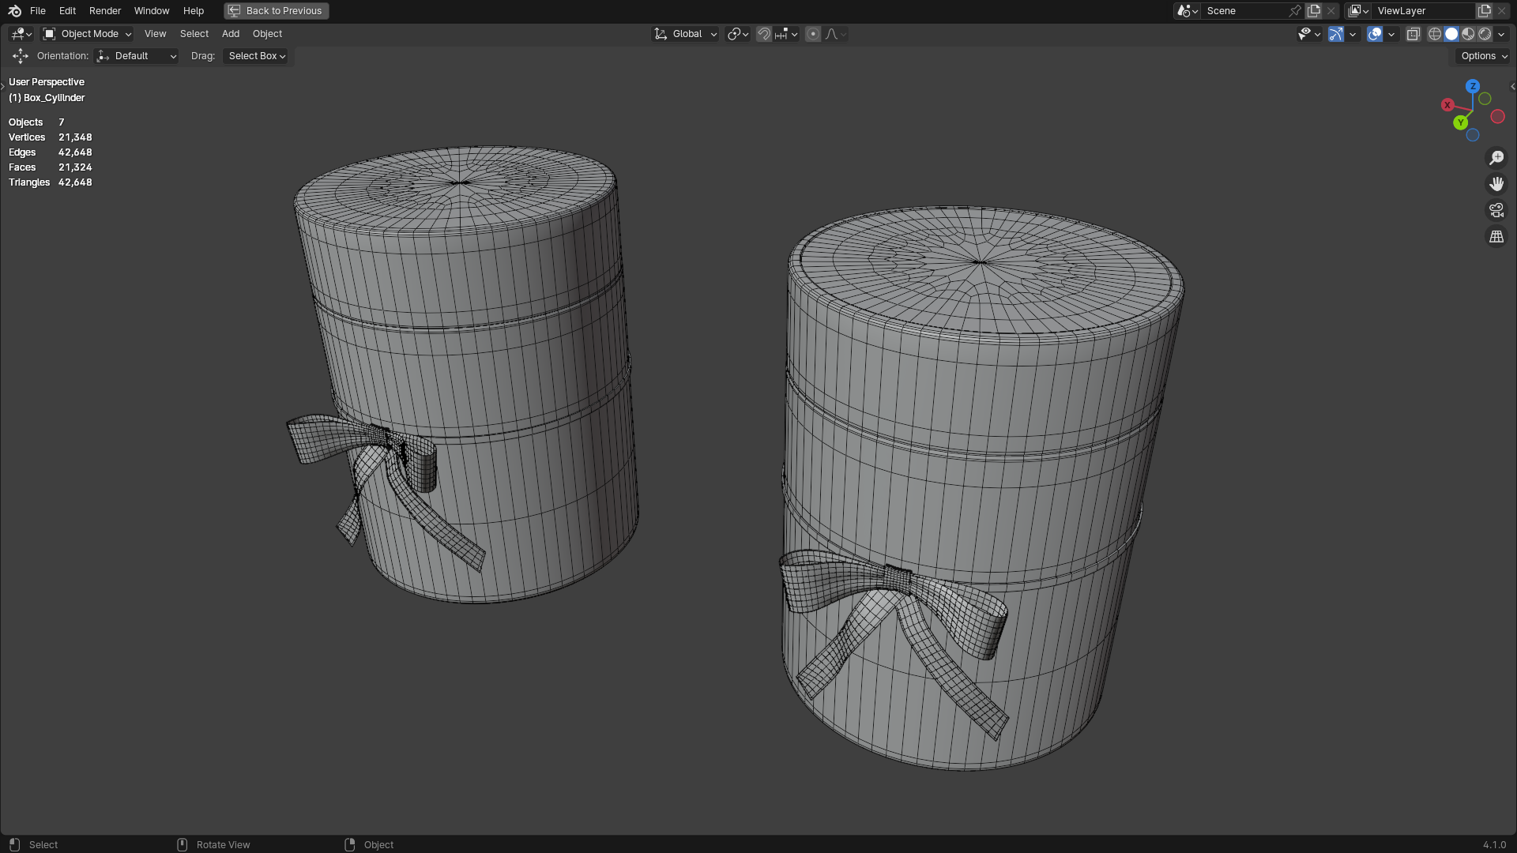Select material preview shading mode
The height and width of the screenshot is (853, 1517).
pos(1468,34)
